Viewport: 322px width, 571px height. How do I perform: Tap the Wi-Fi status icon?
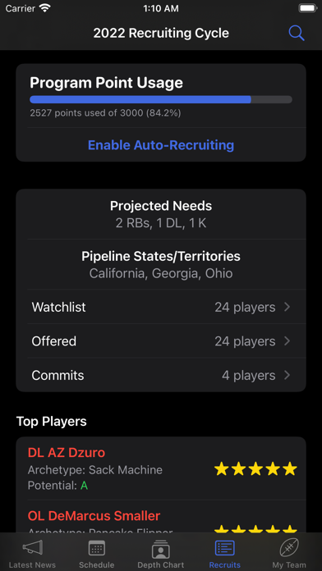45,8
